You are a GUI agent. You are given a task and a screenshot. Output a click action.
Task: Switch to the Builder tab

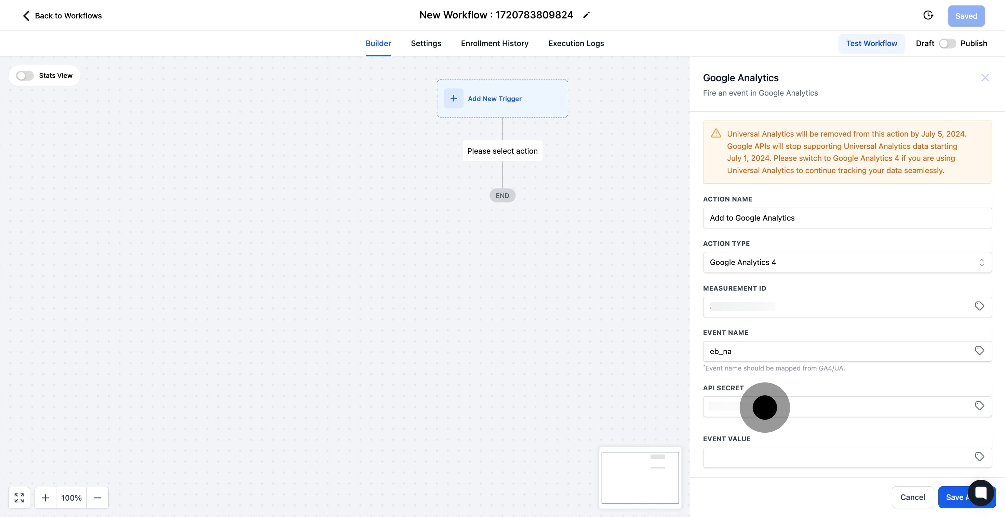[378, 43]
